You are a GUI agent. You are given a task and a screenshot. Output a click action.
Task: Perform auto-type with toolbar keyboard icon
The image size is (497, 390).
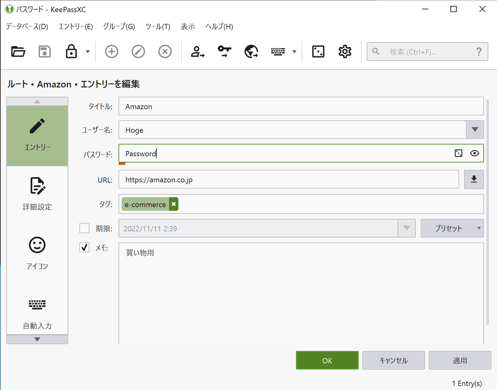(x=278, y=51)
